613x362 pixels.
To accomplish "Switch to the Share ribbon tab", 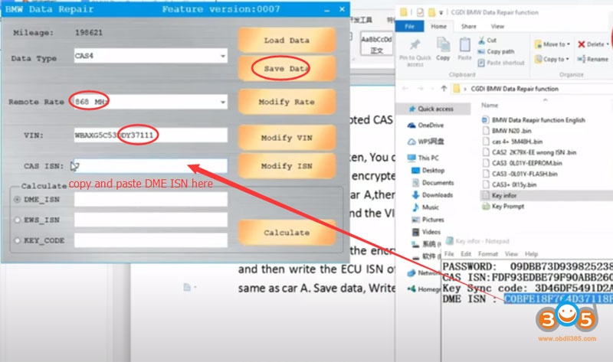I will (469, 26).
